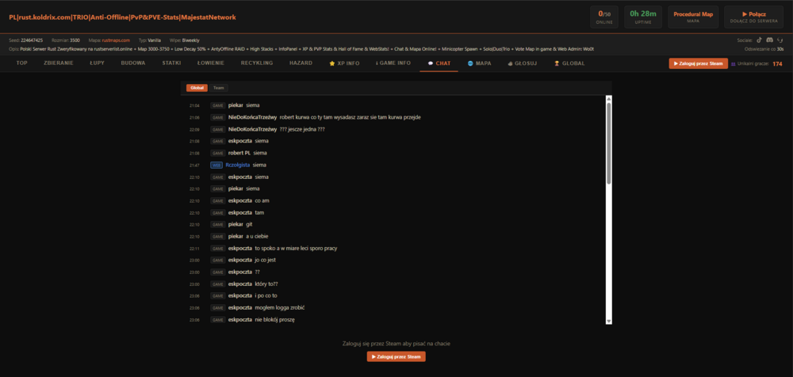Click the 22:11 timestamp in chat
The height and width of the screenshot is (377, 793).
[194, 249]
